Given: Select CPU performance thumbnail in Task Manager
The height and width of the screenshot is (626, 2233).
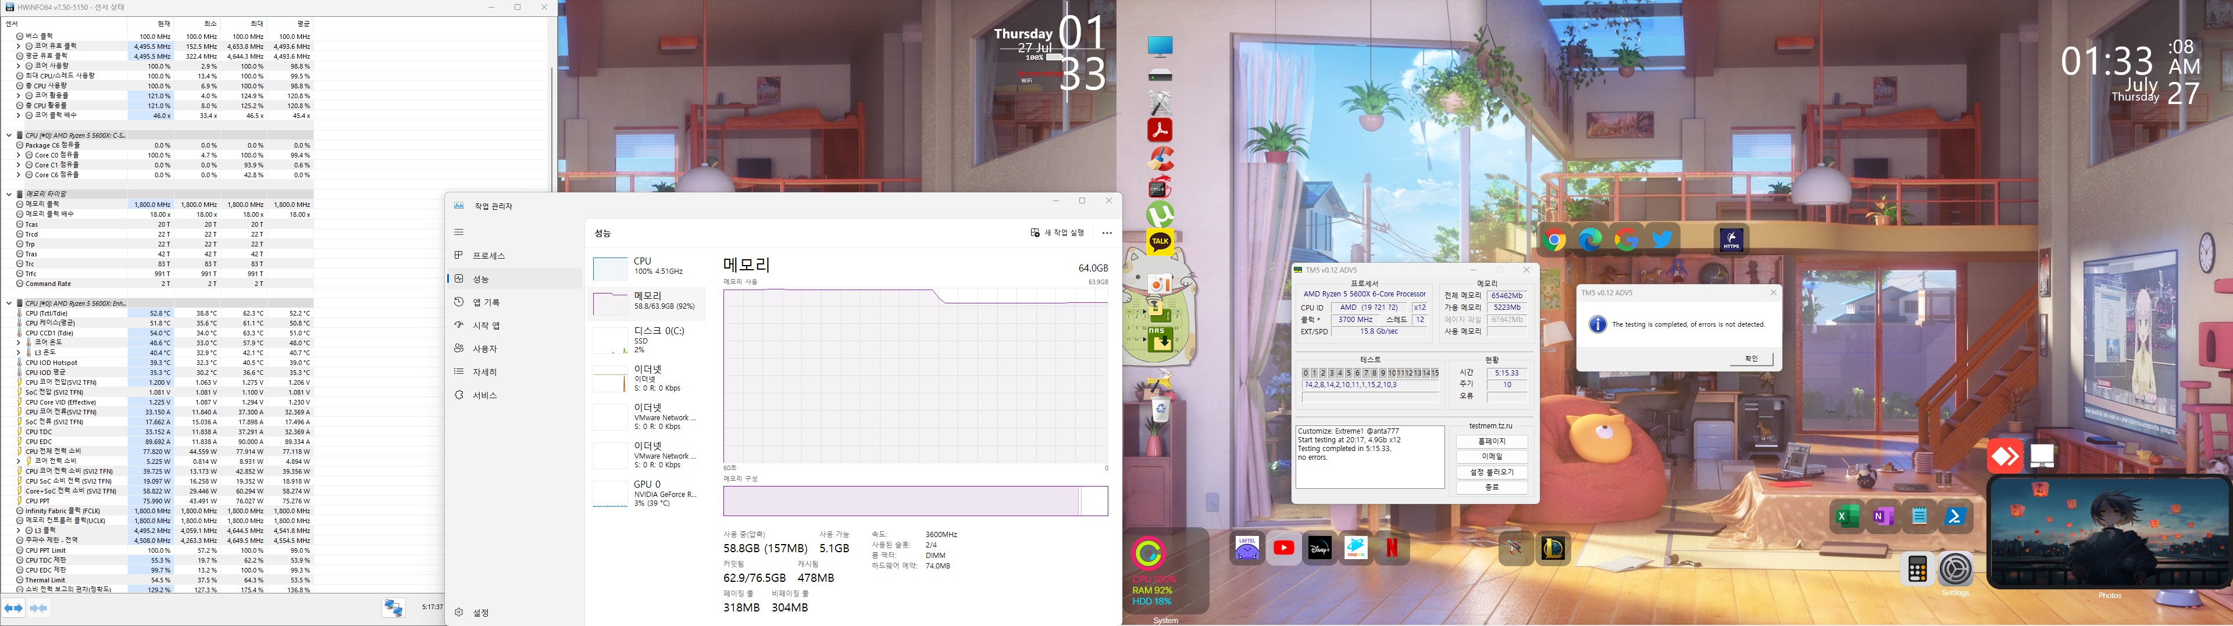Looking at the screenshot, I should pos(609,268).
